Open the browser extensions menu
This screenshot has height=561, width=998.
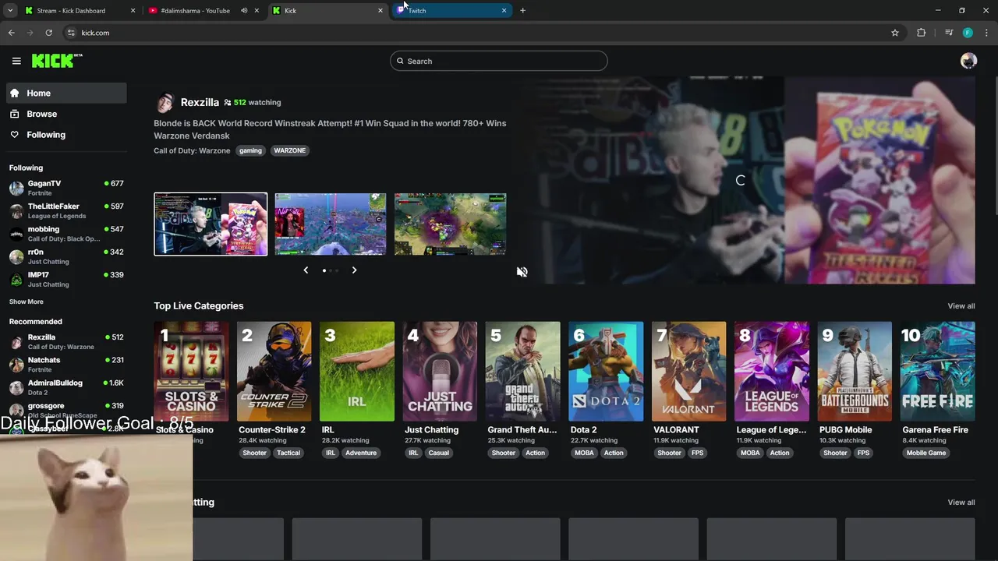click(x=921, y=33)
